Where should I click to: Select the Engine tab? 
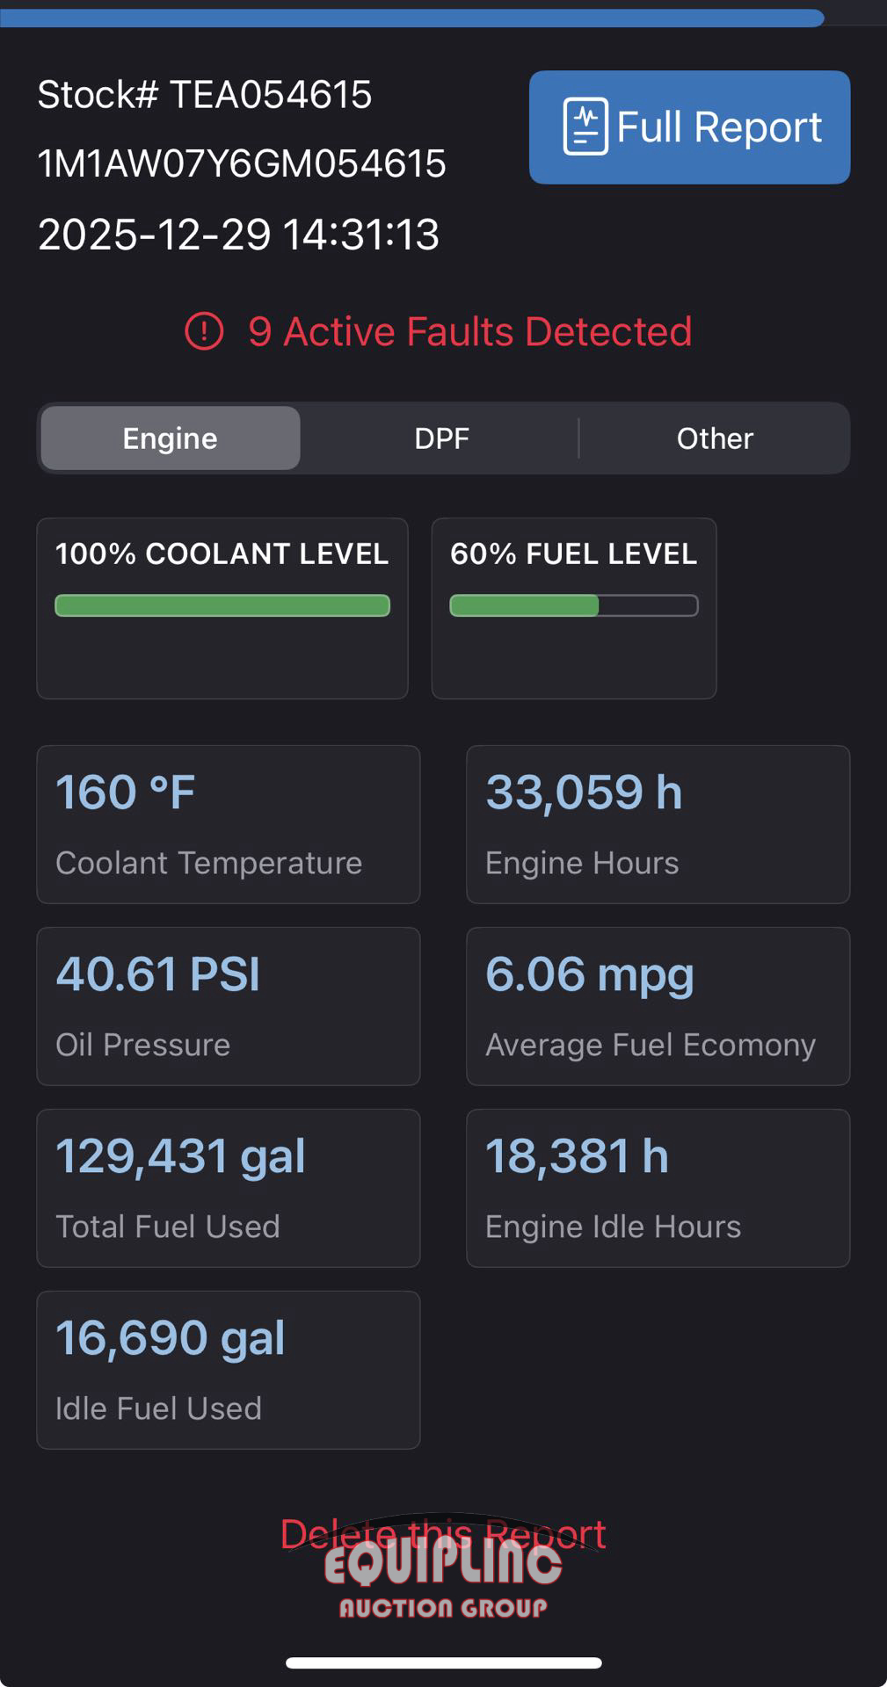coord(171,438)
